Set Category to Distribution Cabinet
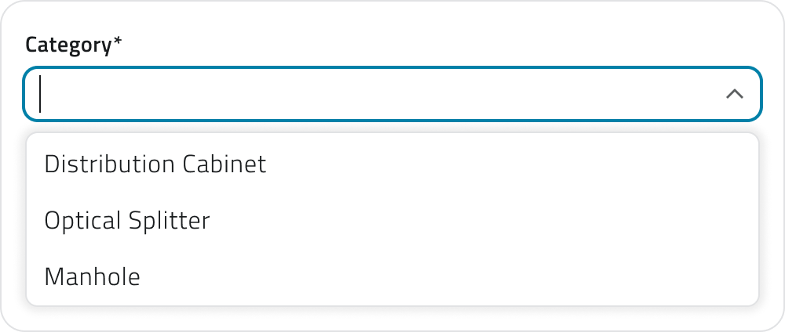The height and width of the screenshot is (332, 785). click(155, 164)
